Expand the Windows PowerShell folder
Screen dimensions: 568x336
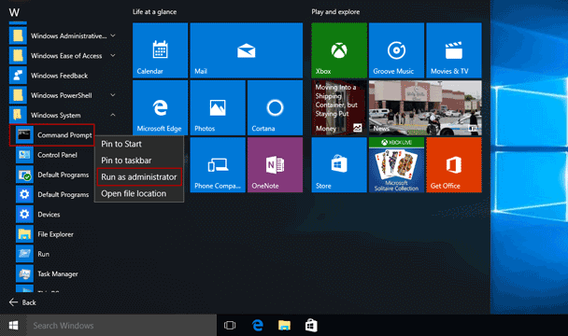(63, 95)
